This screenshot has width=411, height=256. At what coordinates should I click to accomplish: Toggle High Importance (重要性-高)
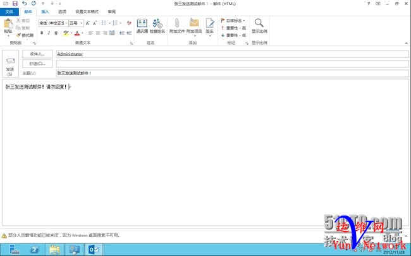click(233, 28)
